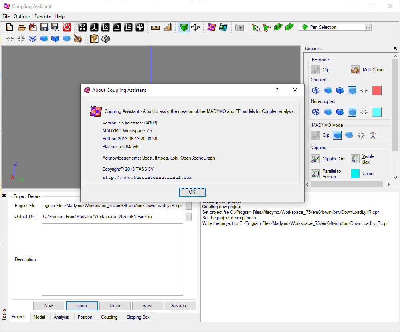The width and height of the screenshot is (400, 332).
Task: Switch to the Clipping Box tab
Action: click(138, 317)
